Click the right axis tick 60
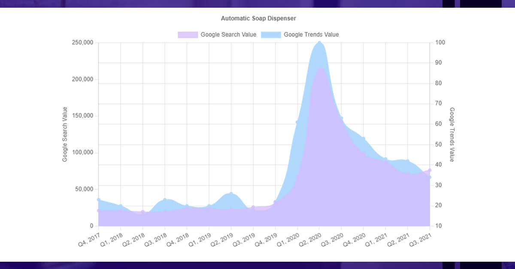Image resolution: width=515 pixels, height=269 pixels. click(x=439, y=124)
